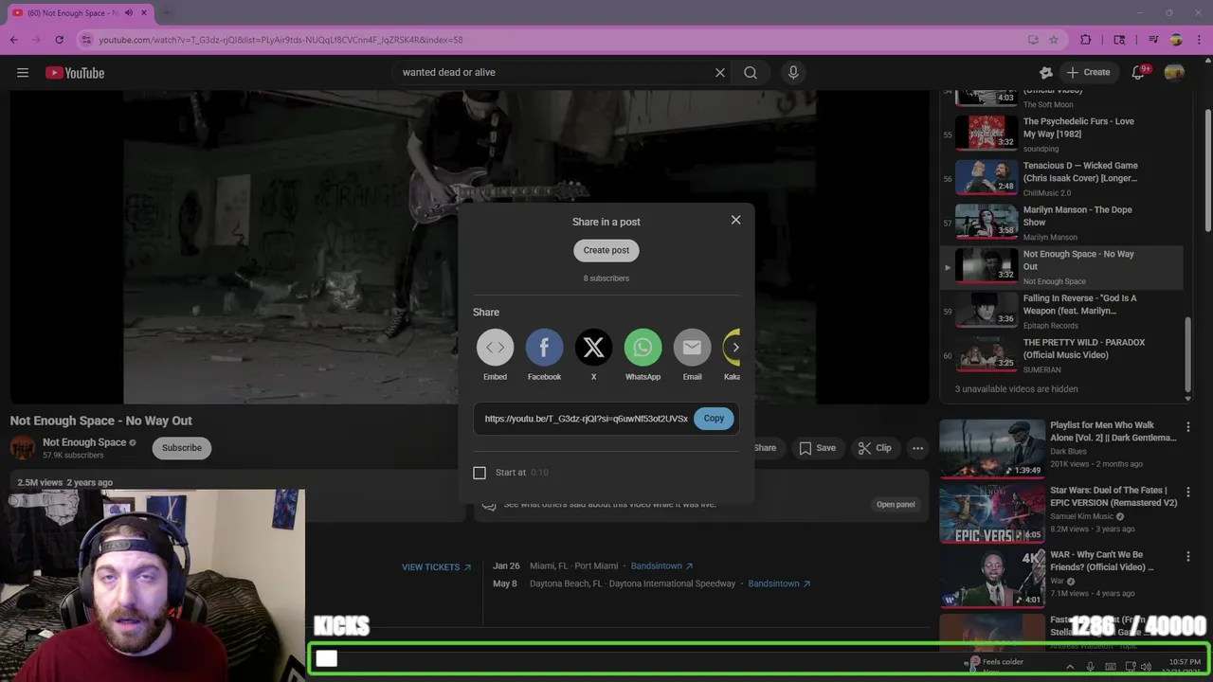Share video by Email
The width and height of the screenshot is (1213, 682).
692,348
